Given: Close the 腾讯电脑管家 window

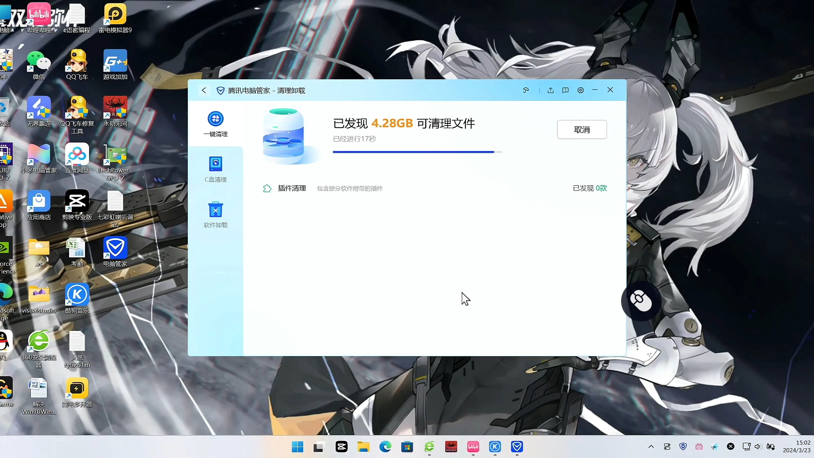Looking at the screenshot, I should coord(610,90).
